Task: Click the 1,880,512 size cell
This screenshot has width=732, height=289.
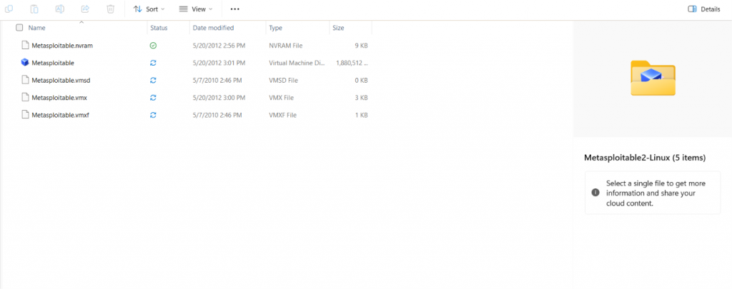Action: pyautogui.click(x=352, y=63)
